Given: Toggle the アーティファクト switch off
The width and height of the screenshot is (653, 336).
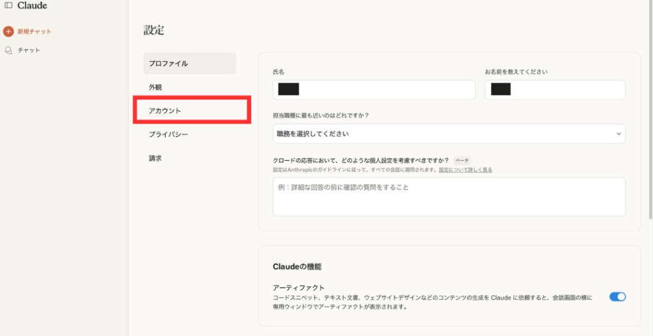Looking at the screenshot, I should pos(617,297).
